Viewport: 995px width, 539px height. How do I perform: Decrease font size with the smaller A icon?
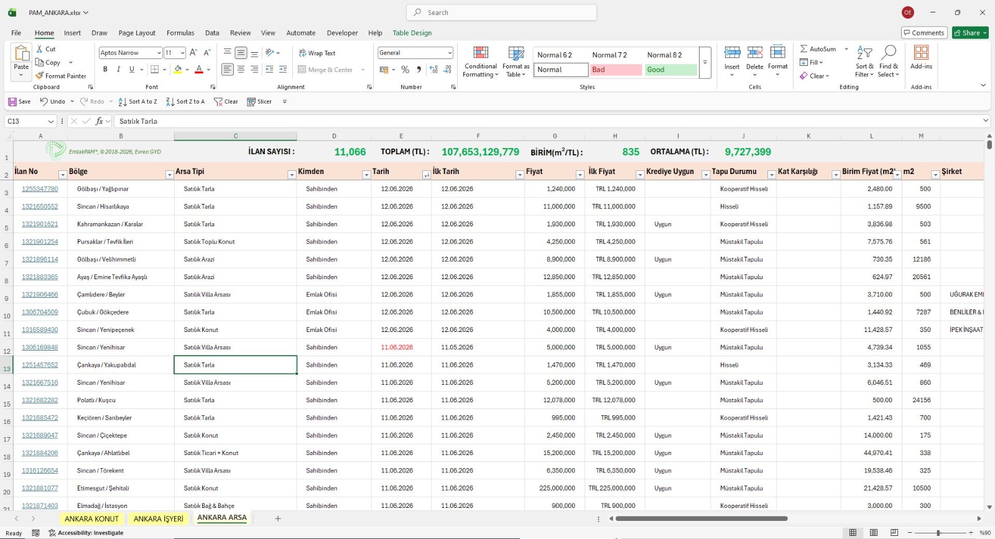[207, 53]
